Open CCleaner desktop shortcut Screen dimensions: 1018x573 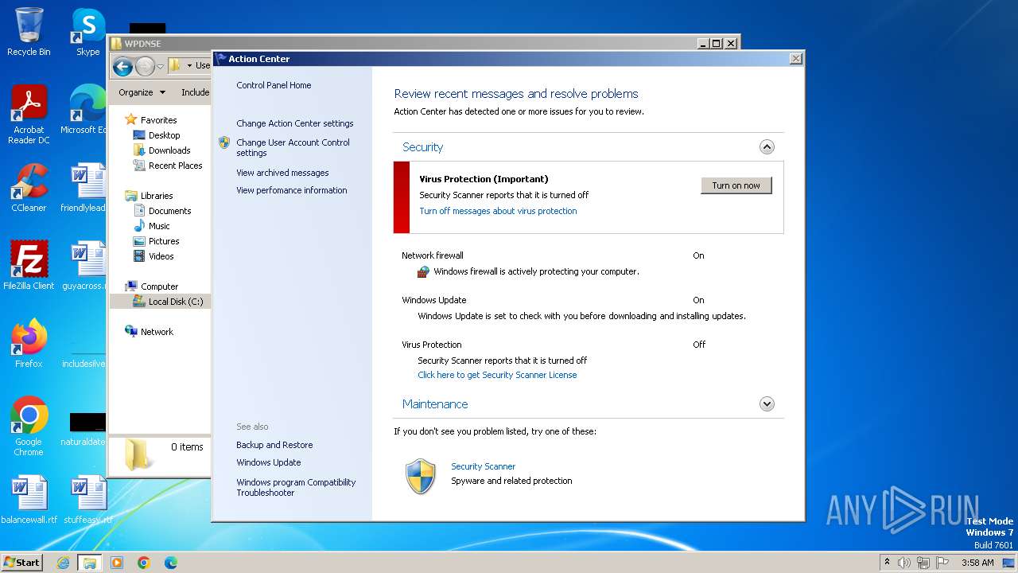tap(29, 188)
